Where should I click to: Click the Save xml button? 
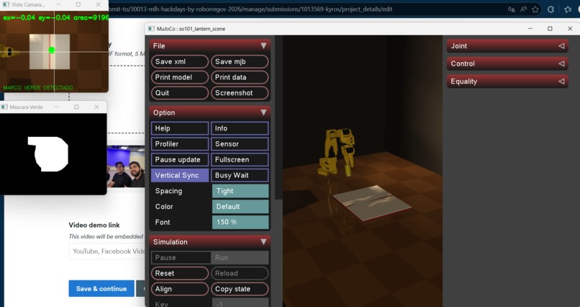[x=180, y=61]
